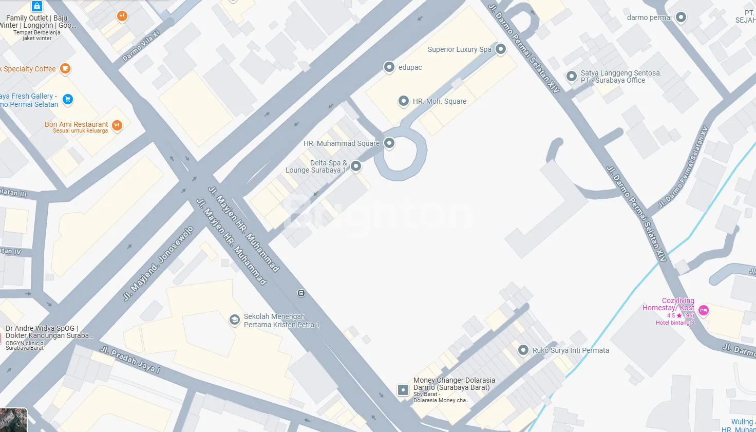
Task: Click the bus stop icon on Jl. Mayjen HR. Muhammad
Action: pos(301,293)
